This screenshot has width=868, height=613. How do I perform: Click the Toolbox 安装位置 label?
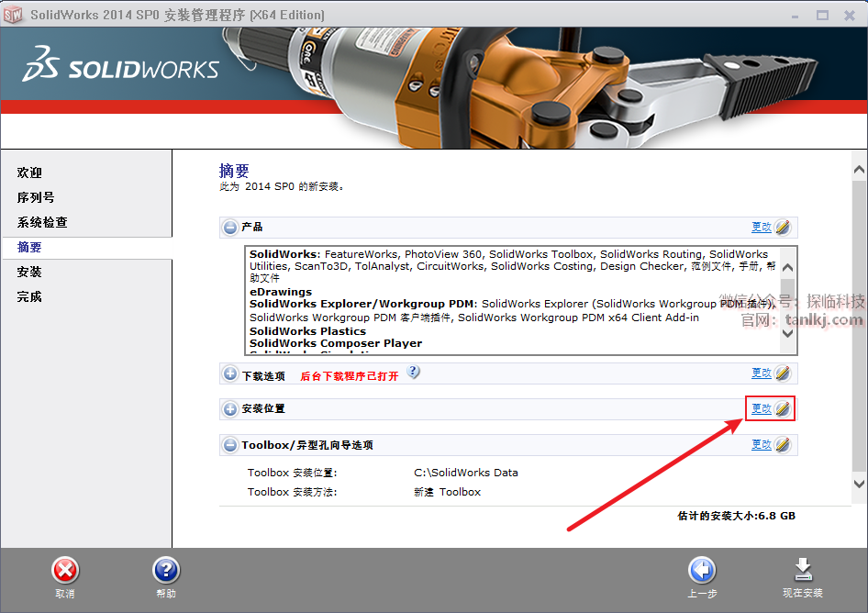[x=293, y=473]
